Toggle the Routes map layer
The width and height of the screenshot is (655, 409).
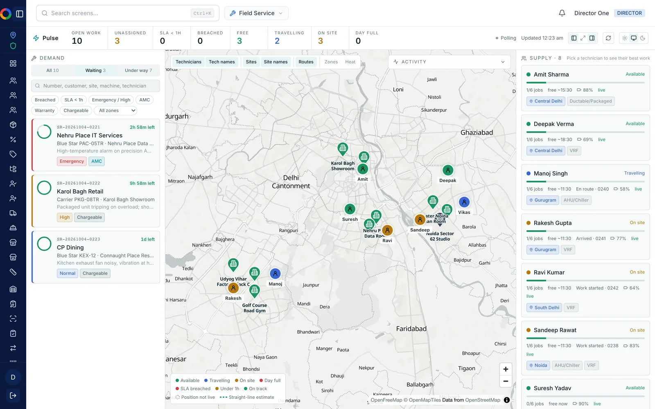306,62
